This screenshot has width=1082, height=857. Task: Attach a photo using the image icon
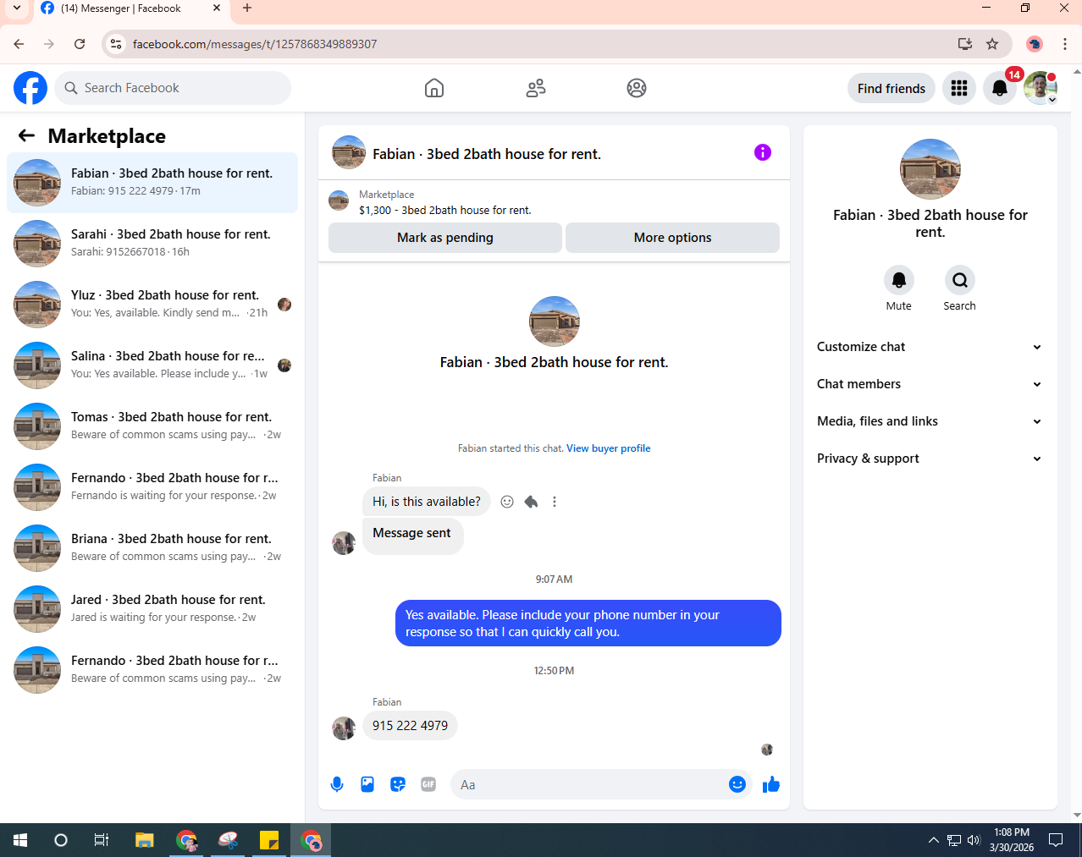pos(367,784)
